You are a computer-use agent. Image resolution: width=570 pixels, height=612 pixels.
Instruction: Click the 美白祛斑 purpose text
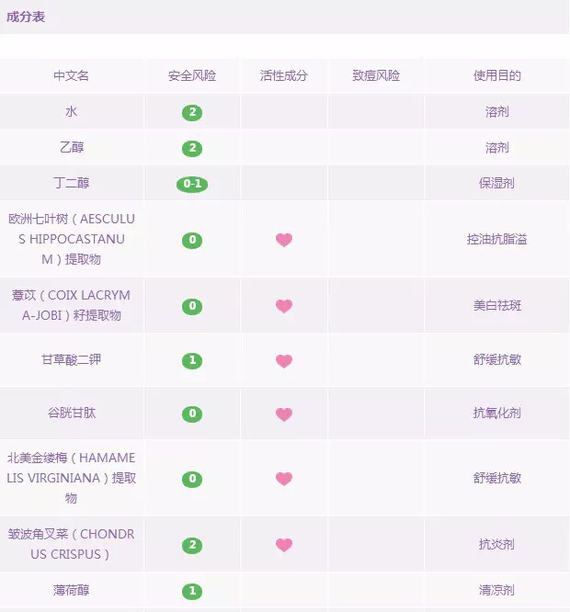tap(497, 305)
